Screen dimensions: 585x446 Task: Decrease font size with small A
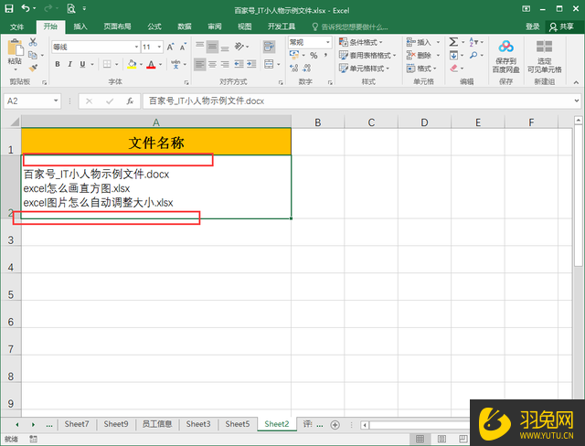coord(183,47)
